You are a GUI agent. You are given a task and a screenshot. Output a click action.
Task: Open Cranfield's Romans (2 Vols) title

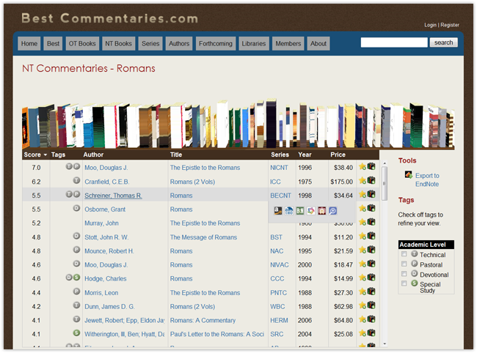(192, 182)
